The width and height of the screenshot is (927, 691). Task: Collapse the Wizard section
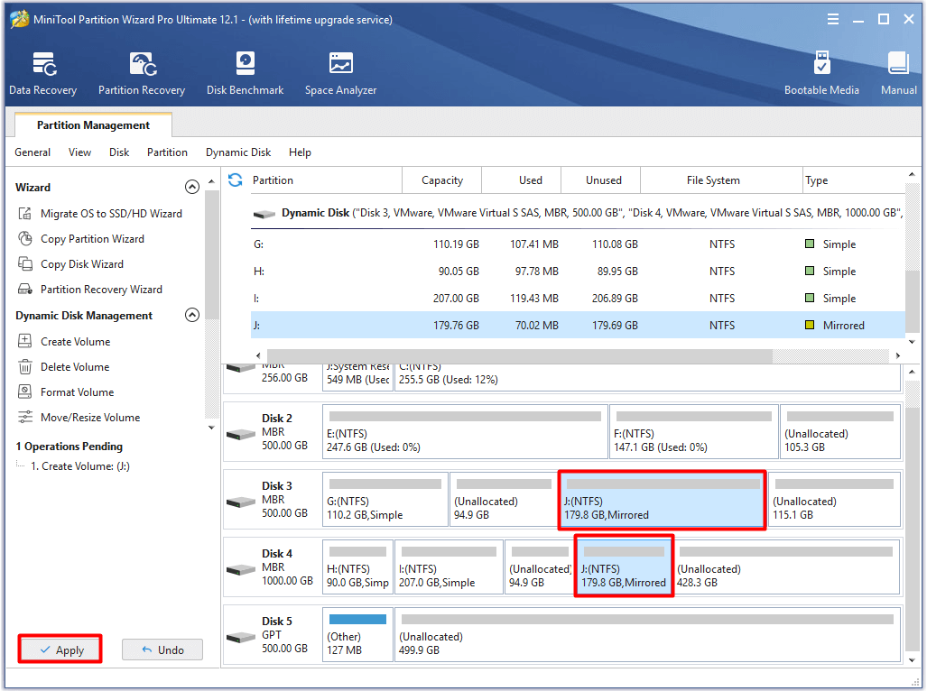point(192,188)
